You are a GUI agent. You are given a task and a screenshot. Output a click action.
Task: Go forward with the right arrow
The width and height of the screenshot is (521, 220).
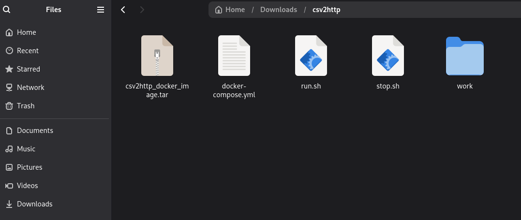coord(142,10)
